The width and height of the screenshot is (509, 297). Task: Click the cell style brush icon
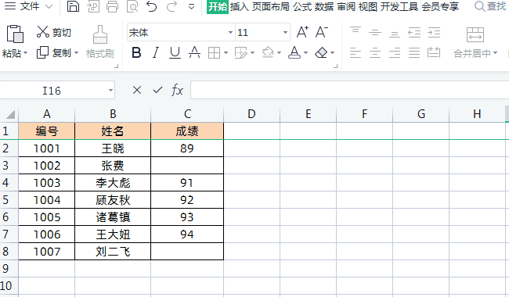241,52
